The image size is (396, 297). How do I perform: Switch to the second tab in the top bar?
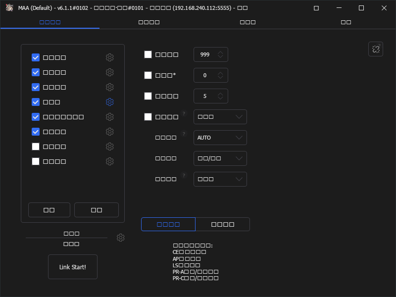point(149,22)
